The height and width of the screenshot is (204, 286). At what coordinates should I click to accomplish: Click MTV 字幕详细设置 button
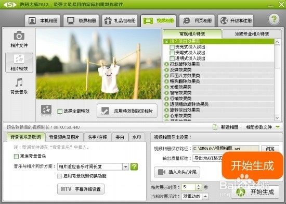click(81, 189)
